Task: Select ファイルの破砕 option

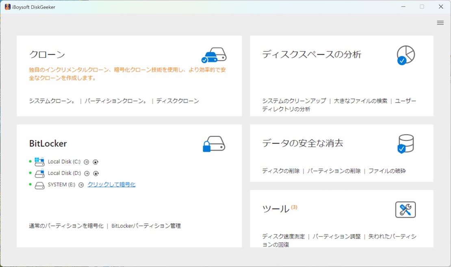Action: [387, 171]
